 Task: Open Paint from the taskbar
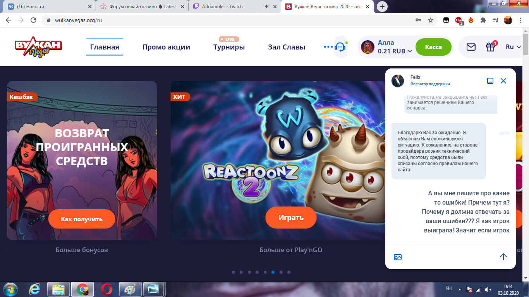[130, 289]
